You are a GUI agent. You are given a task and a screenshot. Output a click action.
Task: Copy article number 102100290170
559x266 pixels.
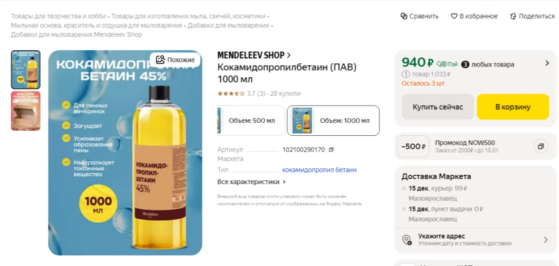[x=331, y=150]
